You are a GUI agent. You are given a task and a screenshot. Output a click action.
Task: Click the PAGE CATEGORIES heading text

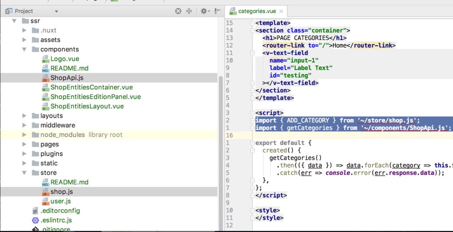[x=303, y=38]
